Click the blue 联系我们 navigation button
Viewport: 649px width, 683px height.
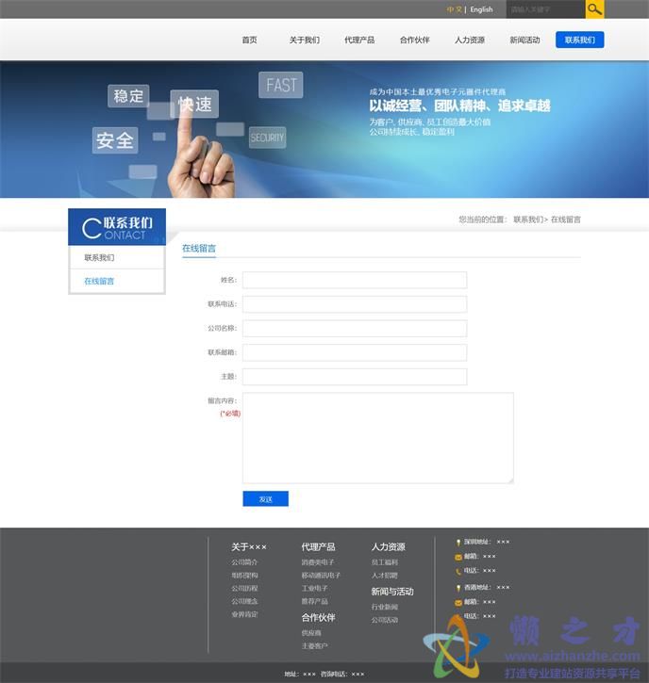579,40
